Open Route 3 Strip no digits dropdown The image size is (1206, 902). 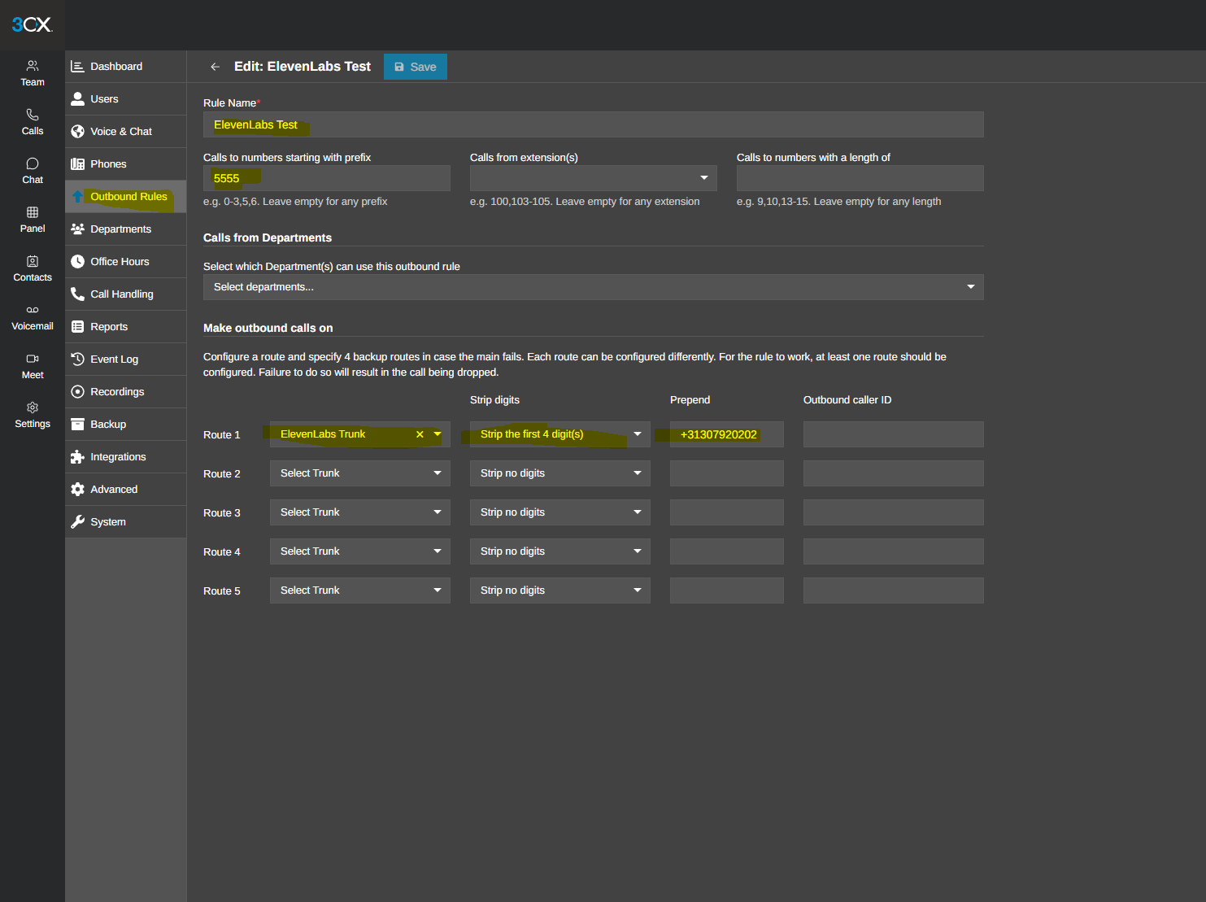pyautogui.click(x=560, y=512)
